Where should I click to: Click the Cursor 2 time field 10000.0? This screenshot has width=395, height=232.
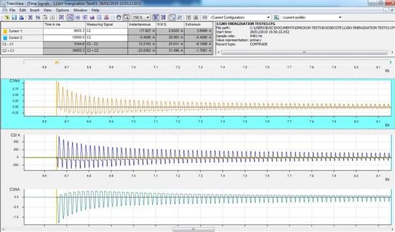click(x=64, y=38)
